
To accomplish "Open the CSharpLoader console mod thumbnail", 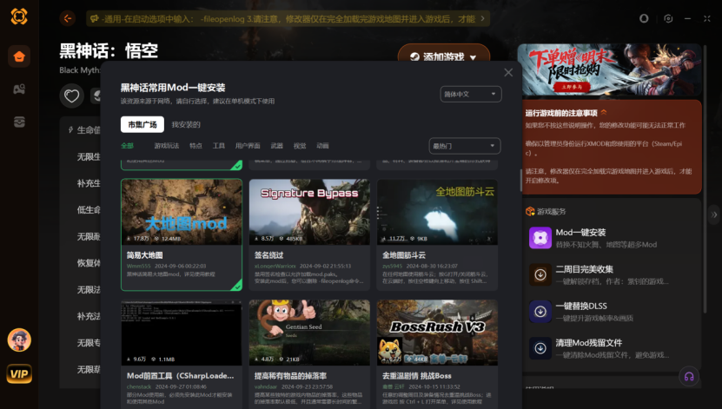I will point(182,333).
